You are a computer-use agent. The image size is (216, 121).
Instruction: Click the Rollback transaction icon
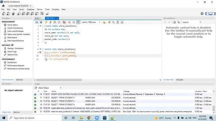coord(74,22)
